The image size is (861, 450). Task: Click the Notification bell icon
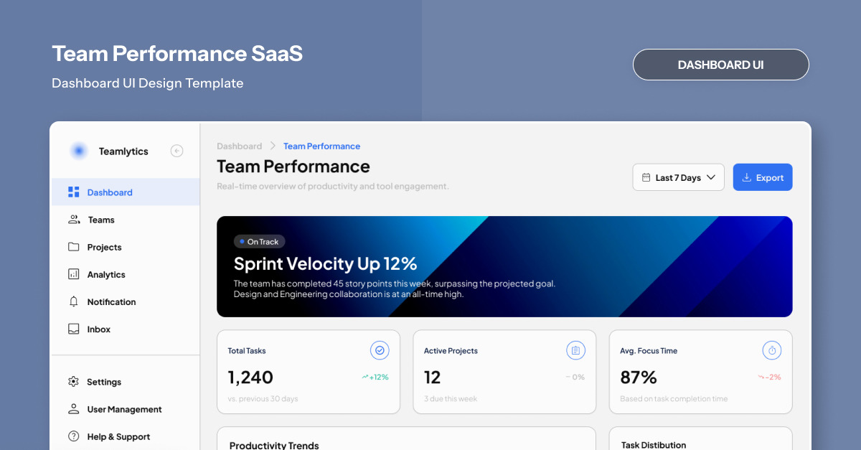(74, 301)
